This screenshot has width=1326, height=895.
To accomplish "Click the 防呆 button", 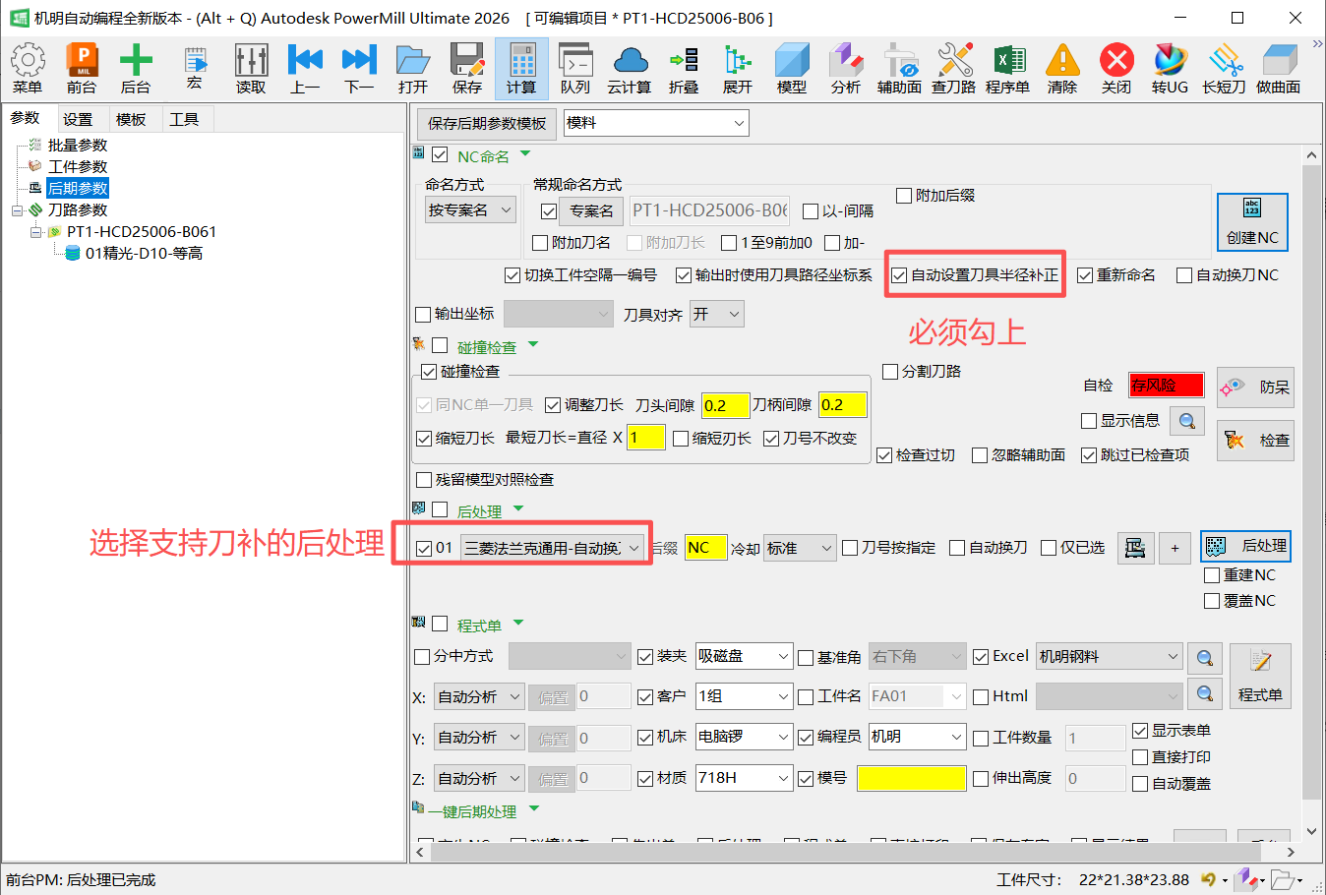I will 1255,388.
